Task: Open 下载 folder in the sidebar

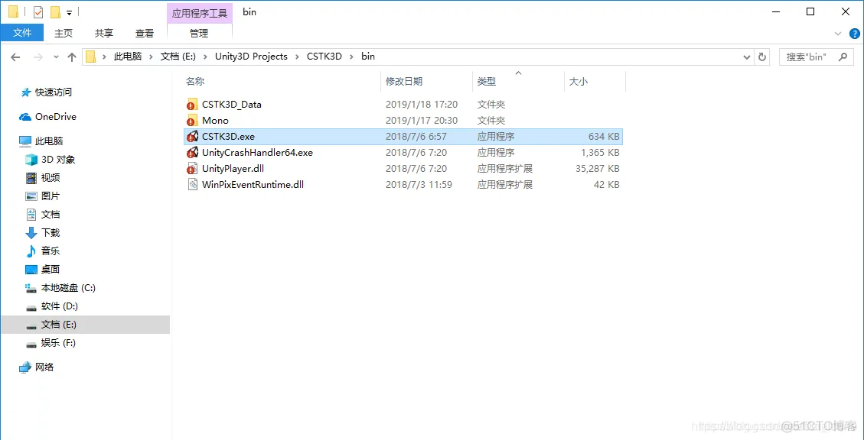Action: click(51, 233)
